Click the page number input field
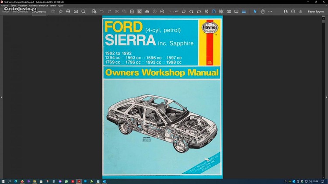The width and height of the screenshot is (328, 184). tap(170, 11)
